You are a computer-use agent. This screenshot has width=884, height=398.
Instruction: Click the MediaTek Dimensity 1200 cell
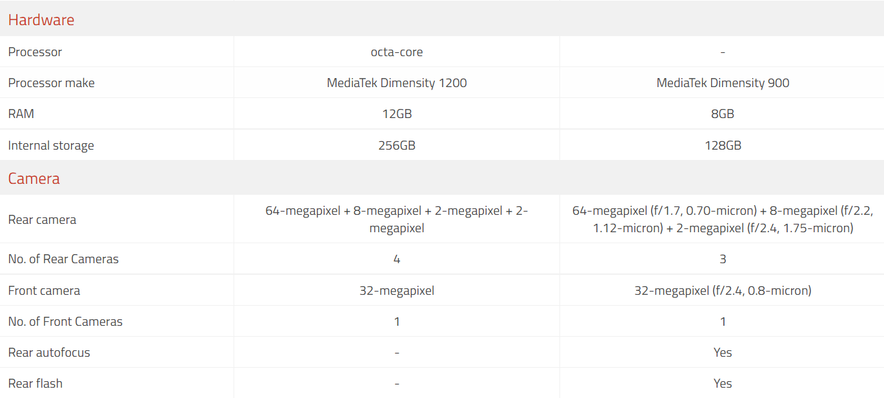[397, 83]
